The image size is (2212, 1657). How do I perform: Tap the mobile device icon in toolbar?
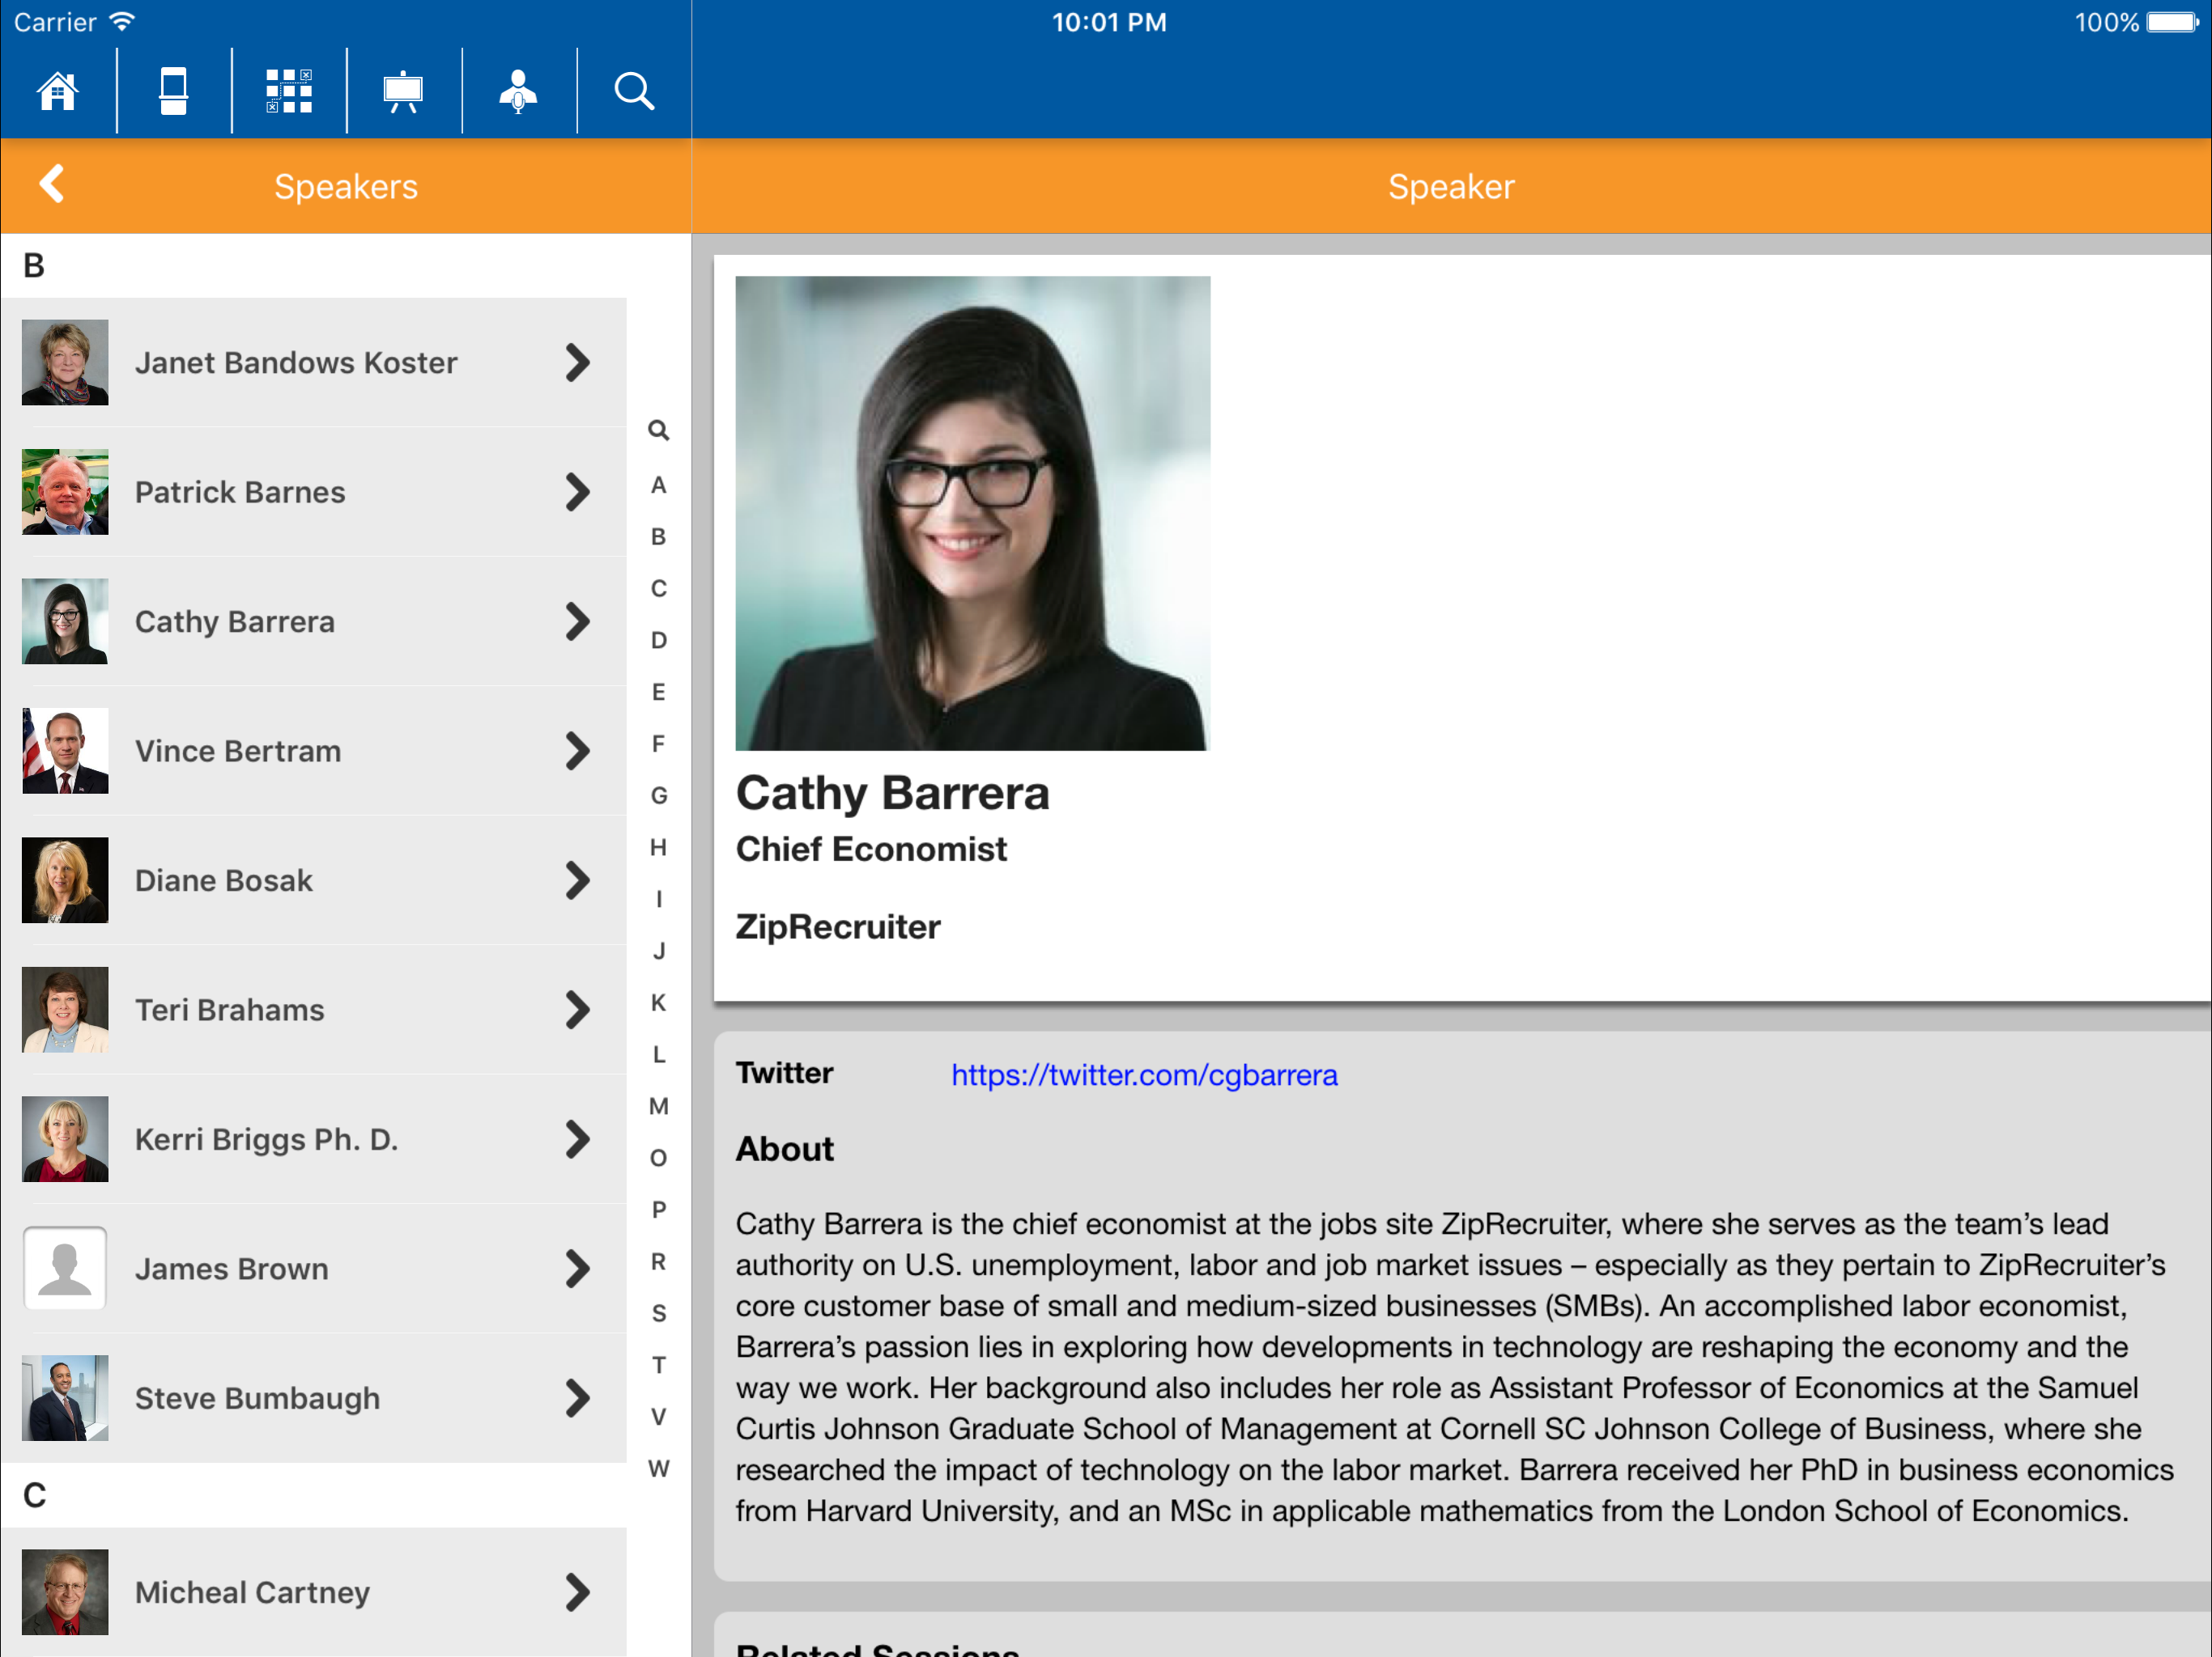173,91
